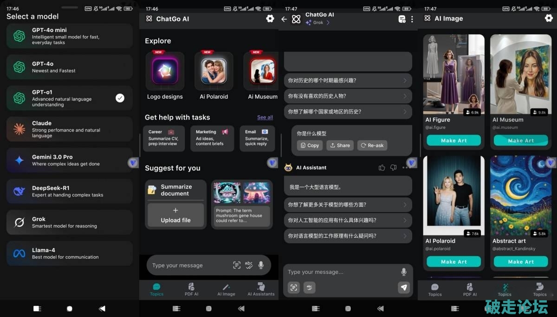The width and height of the screenshot is (557, 317).
Task: Choose the DeepSeek-R1 model
Action: point(70,191)
